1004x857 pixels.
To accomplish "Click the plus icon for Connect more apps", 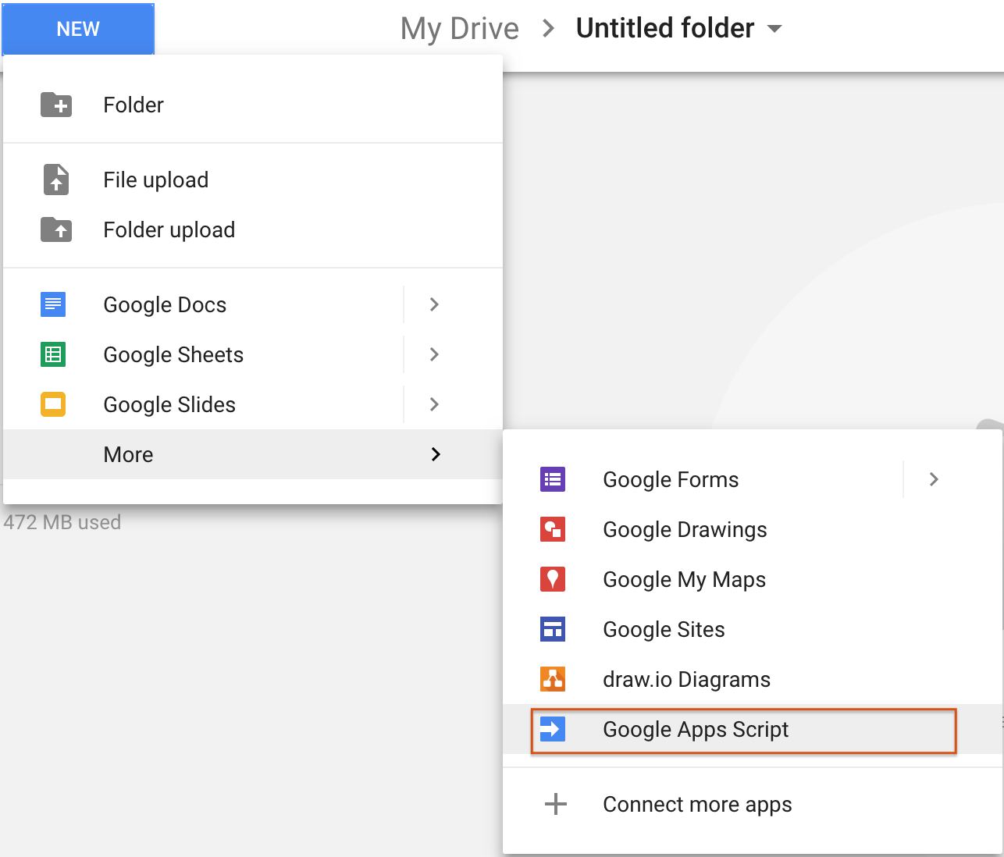I will [555, 804].
